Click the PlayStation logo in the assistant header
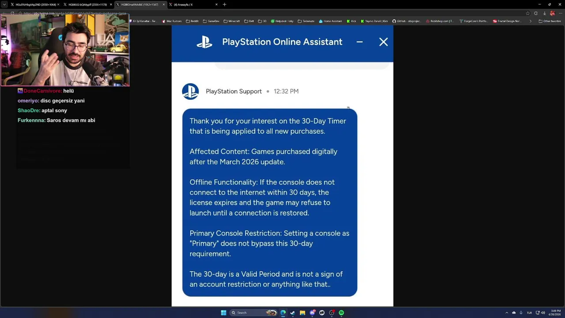 204,42
